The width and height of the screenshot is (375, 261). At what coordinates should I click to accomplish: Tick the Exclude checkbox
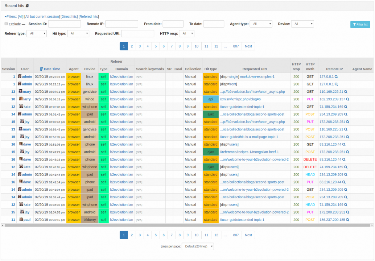click(x=6, y=24)
